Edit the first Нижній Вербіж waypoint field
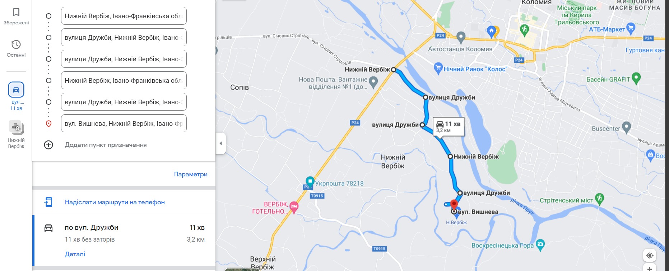Screen dimensions: 669x271 coord(124,16)
